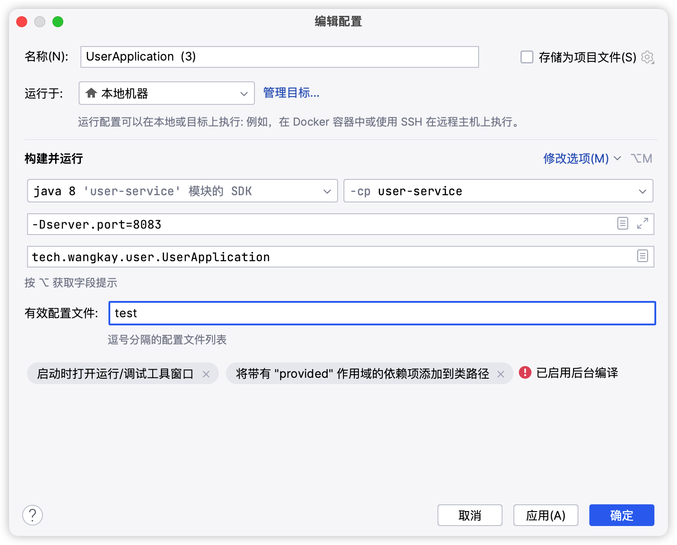Open text editor icon in VM options field
This screenshot has height=545, width=677.
point(623,223)
